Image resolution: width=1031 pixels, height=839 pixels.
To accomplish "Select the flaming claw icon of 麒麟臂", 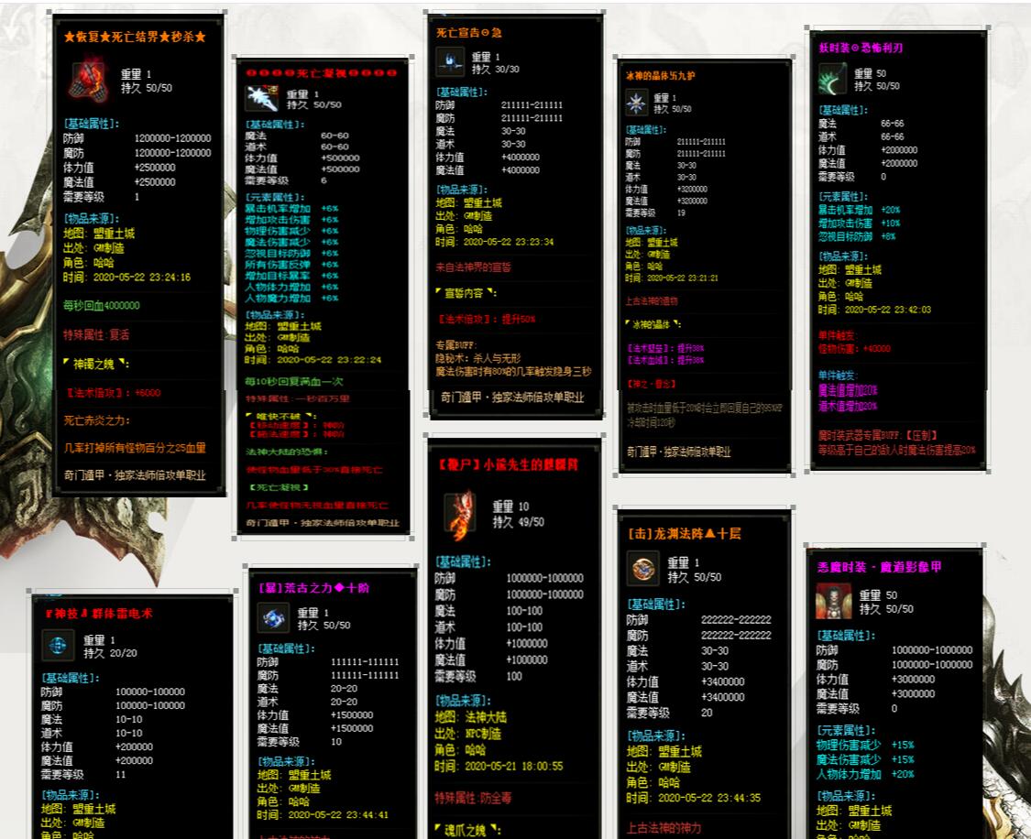I will point(460,513).
